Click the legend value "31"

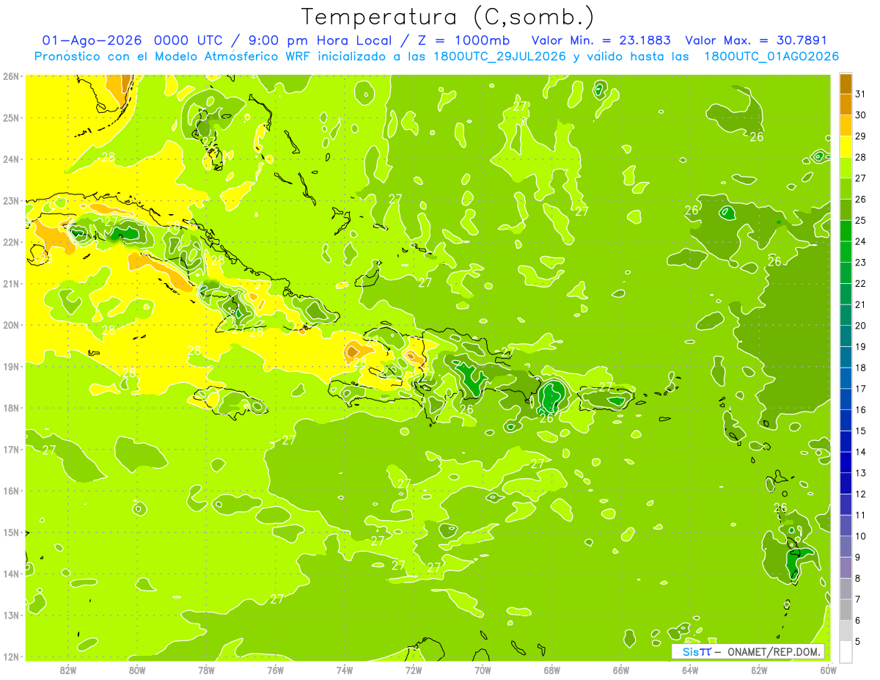click(x=860, y=95)
